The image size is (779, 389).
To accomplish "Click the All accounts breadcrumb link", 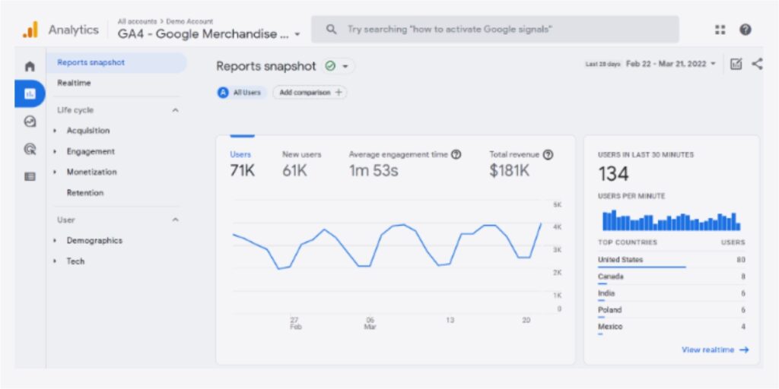I will [135, 21].
